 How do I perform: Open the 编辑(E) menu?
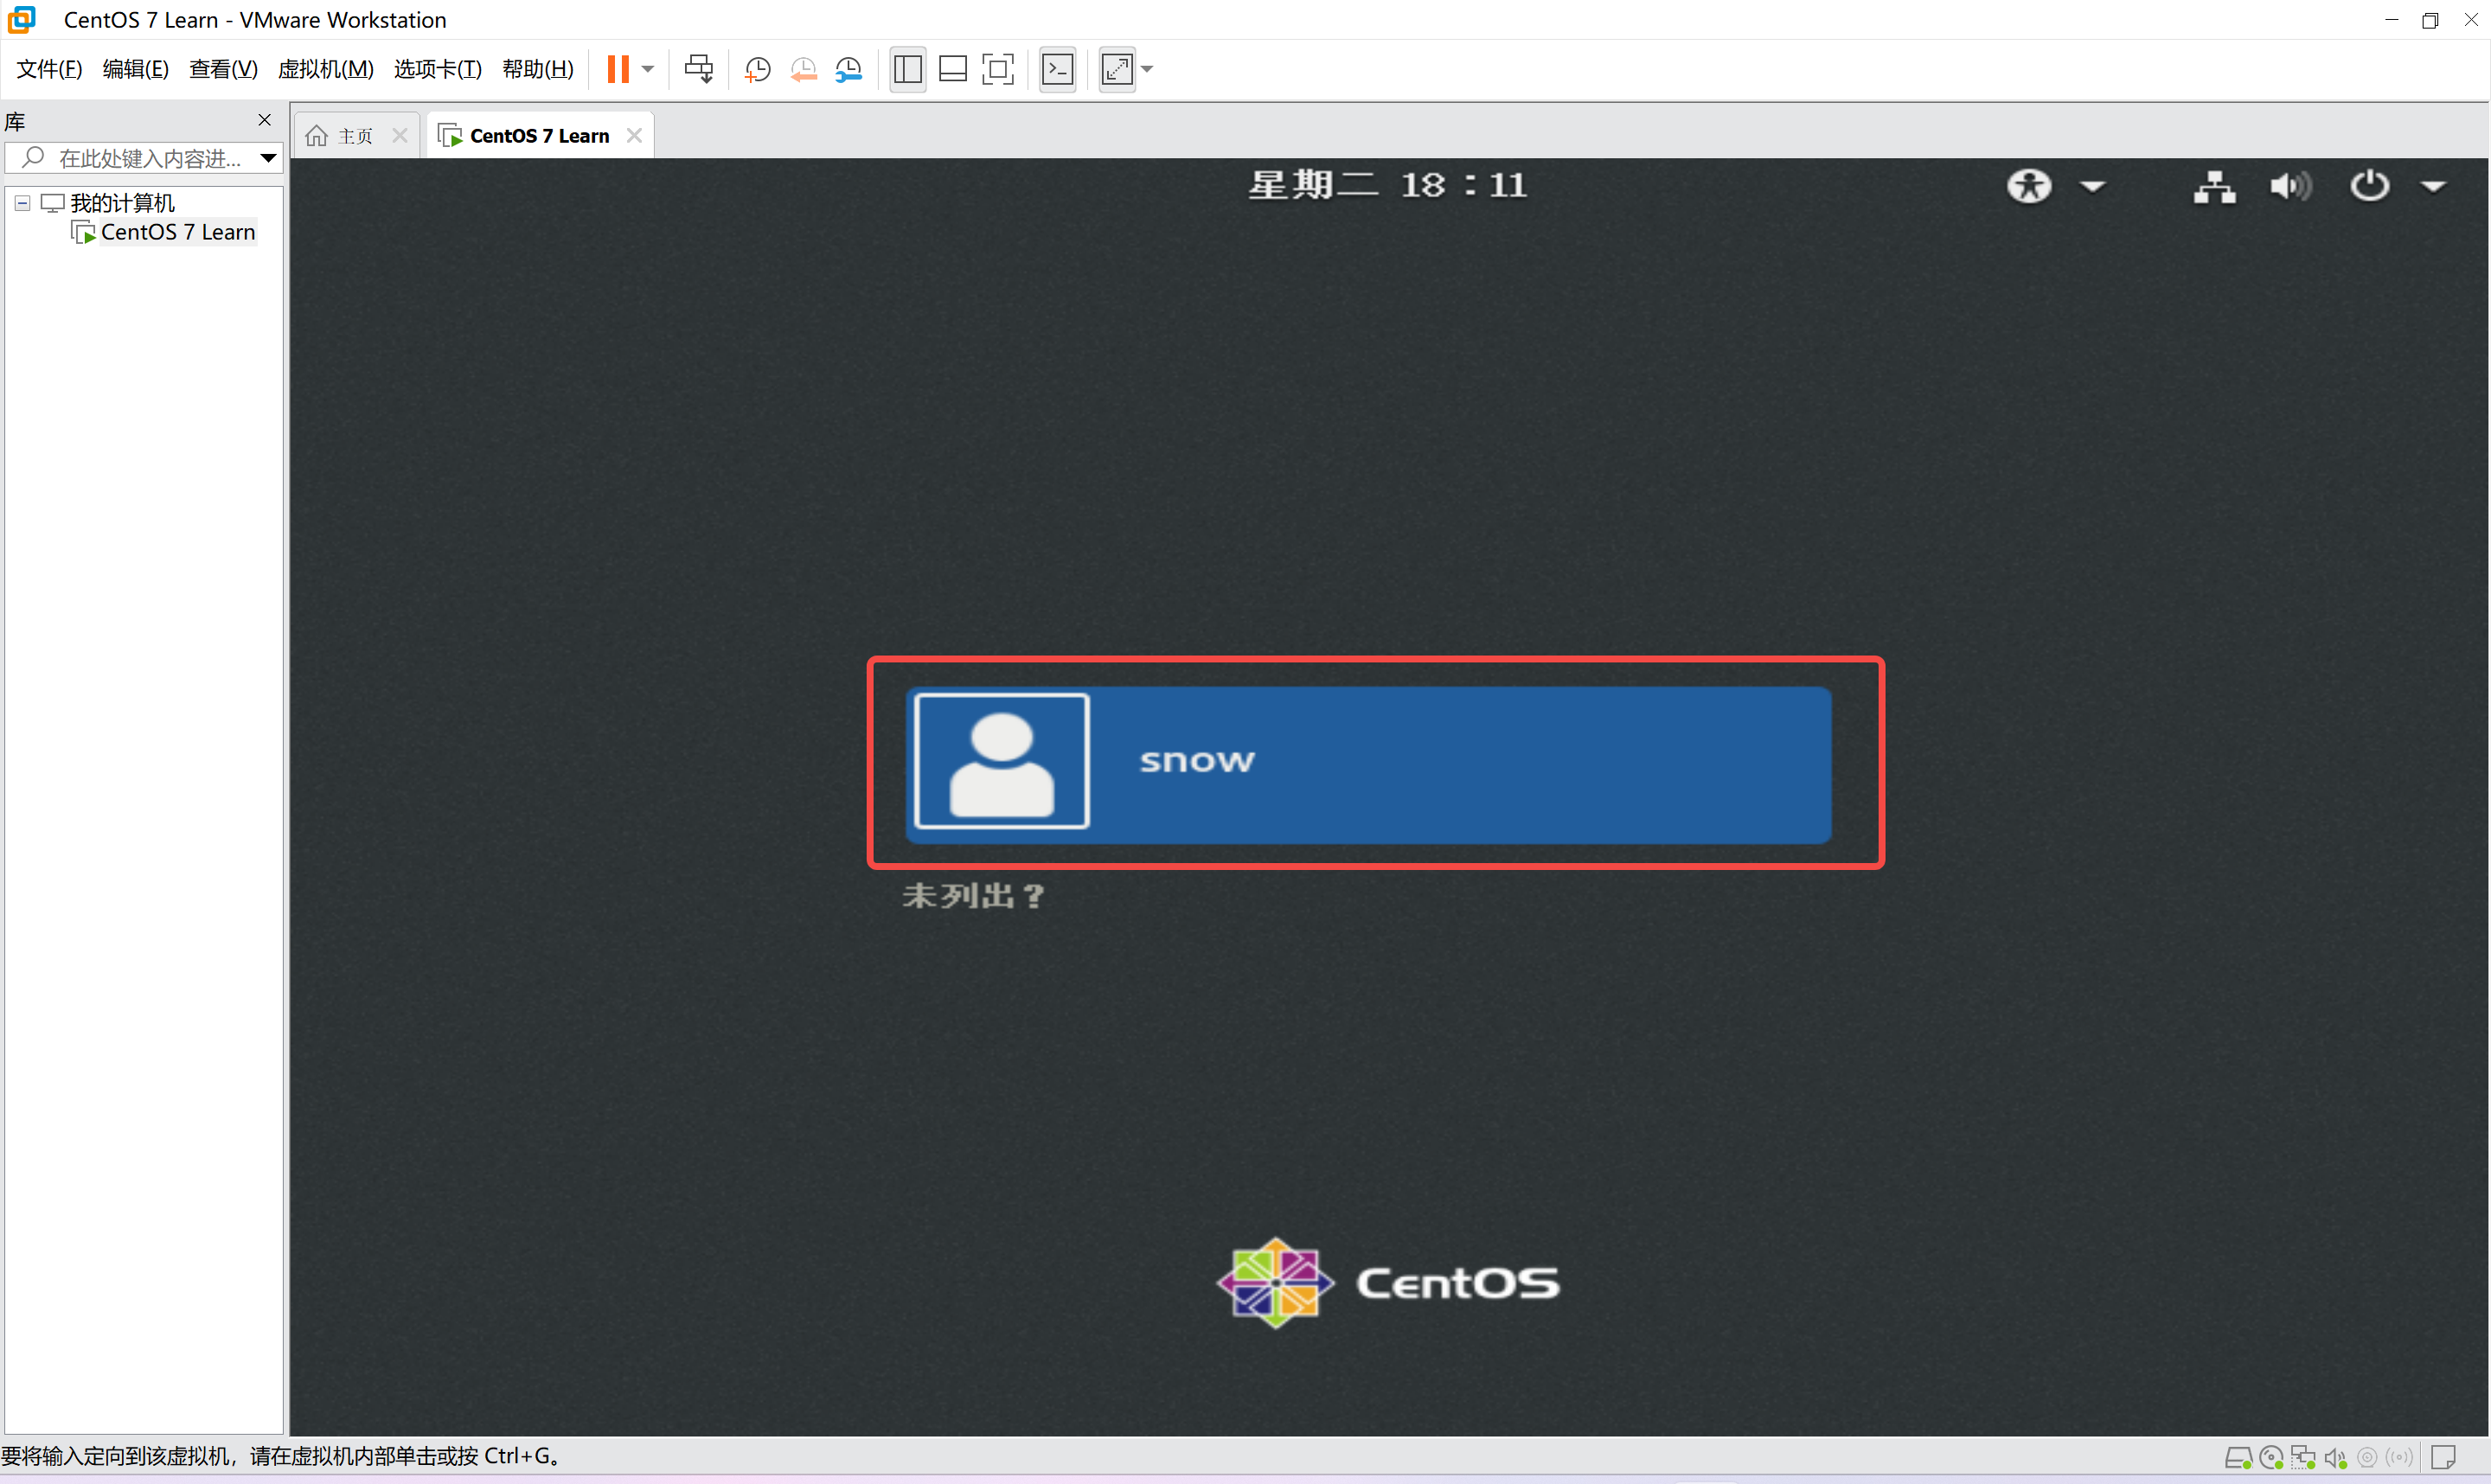[x=135, y=69]
